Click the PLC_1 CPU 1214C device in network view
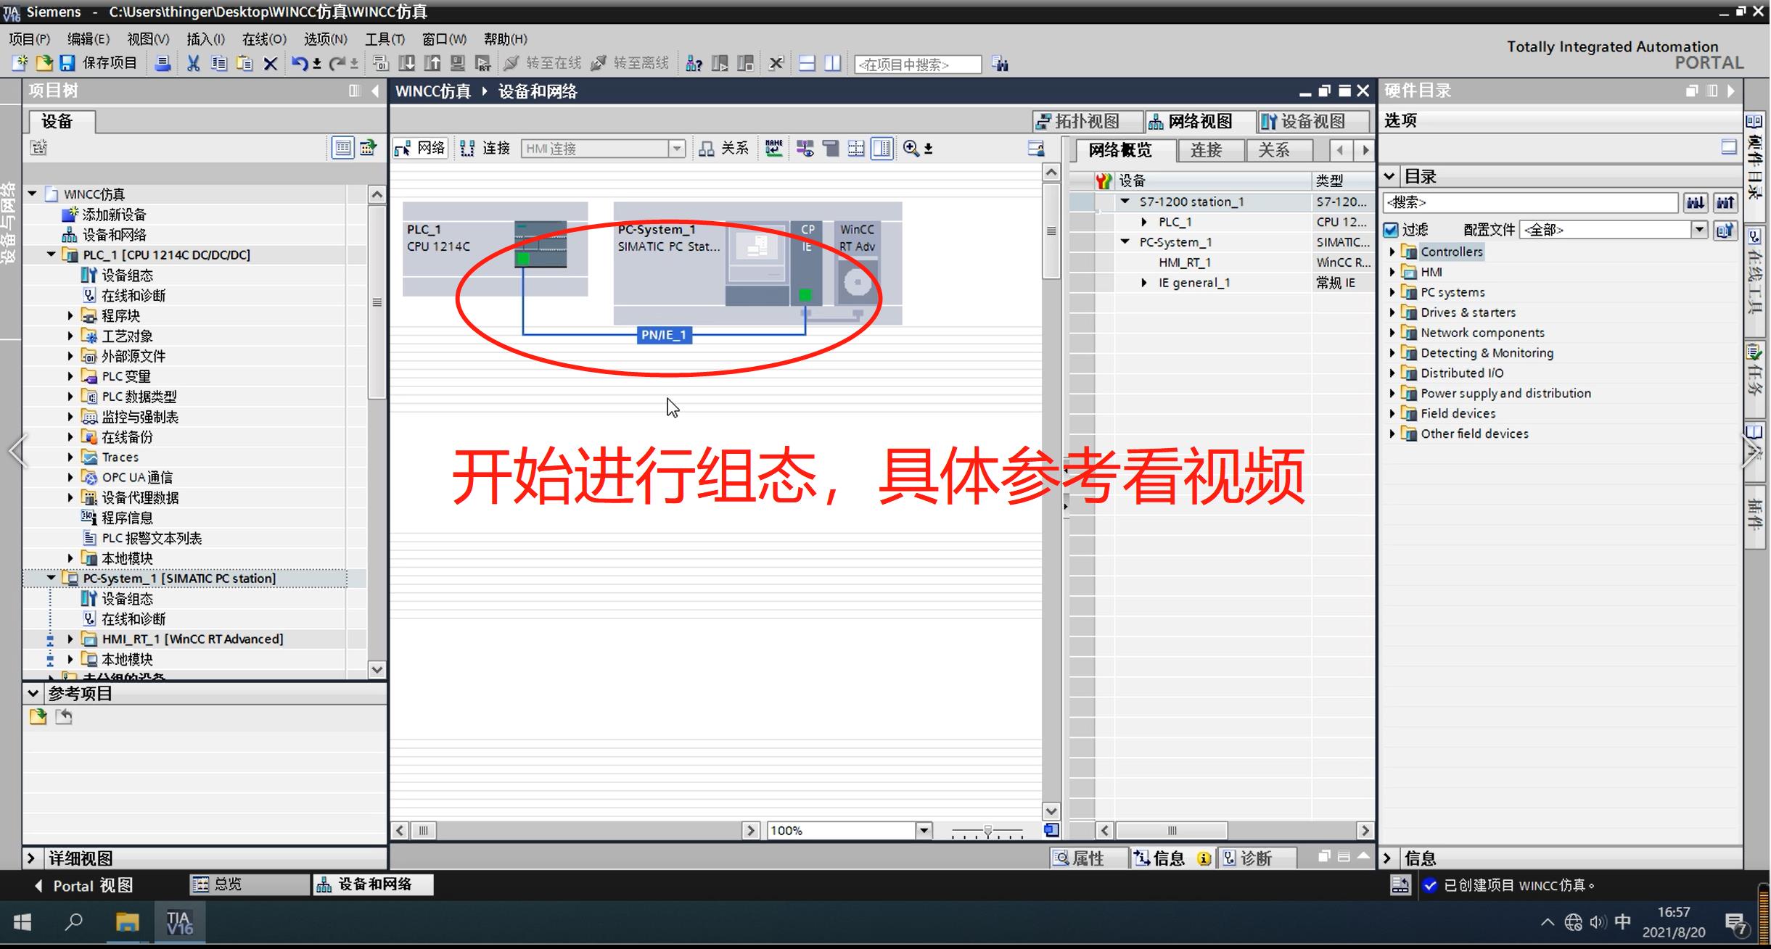The image size is (1771, 949). (x=495, y=249)
